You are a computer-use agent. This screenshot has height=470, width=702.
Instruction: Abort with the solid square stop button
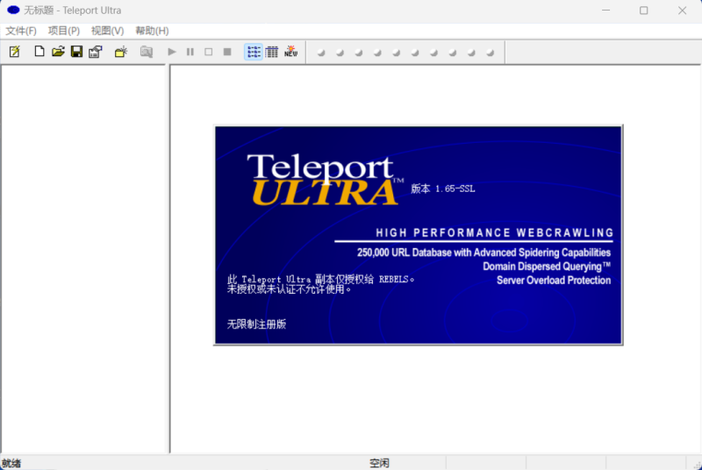(x=227, y=52)
